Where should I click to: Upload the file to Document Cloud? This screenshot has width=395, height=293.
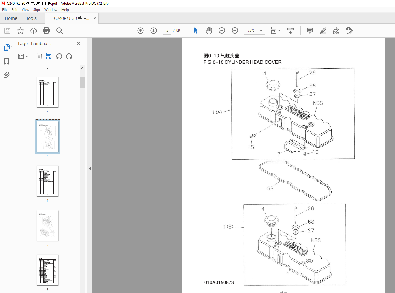(x=34, y=31)
